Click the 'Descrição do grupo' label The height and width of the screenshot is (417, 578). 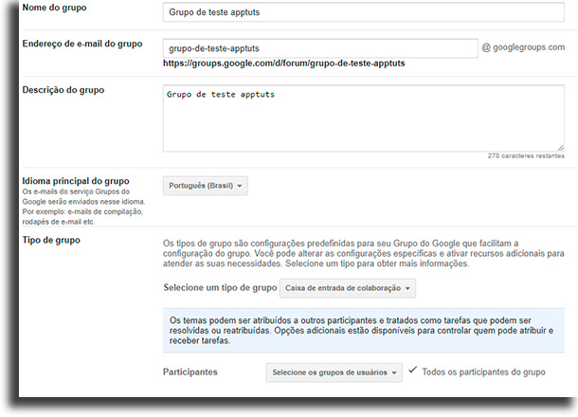pyautogui.click(x=63, y=90)
